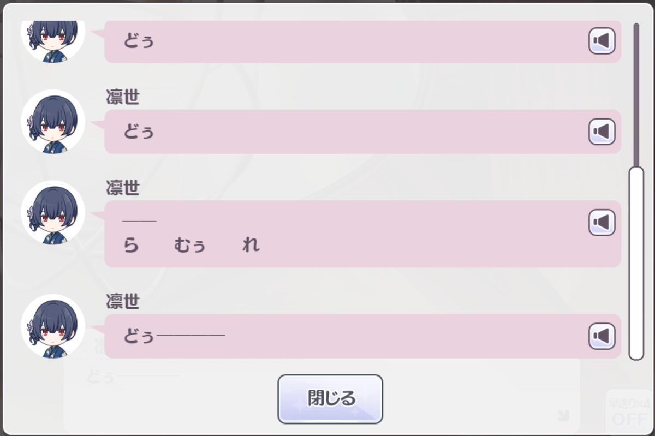The height and width of the screenshot is (436, 655).
Task: Tap the 凛世 speaker name above ら むぅ れ
Action: click(x=122, y=188)
